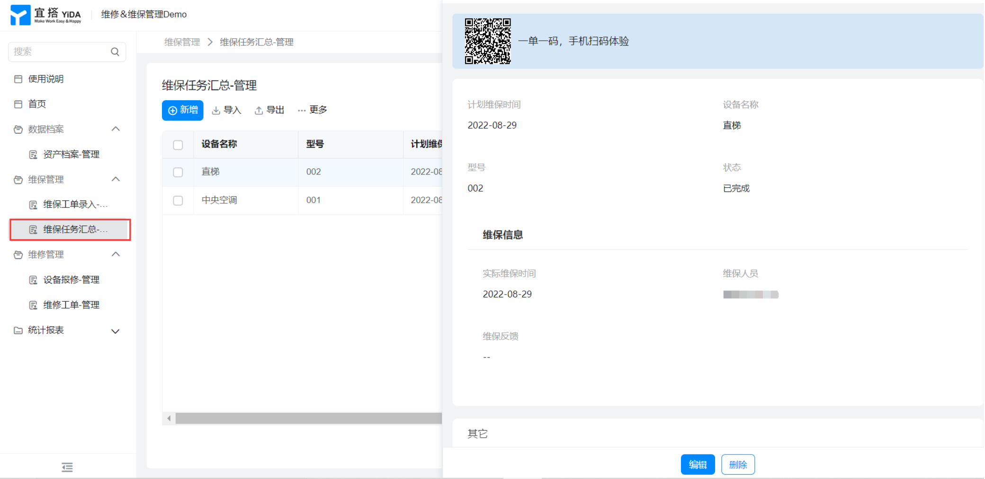The image size is (985, 479).
Task: Click the export upload icon
Action: pyautogui.click(x=259, y=111)
